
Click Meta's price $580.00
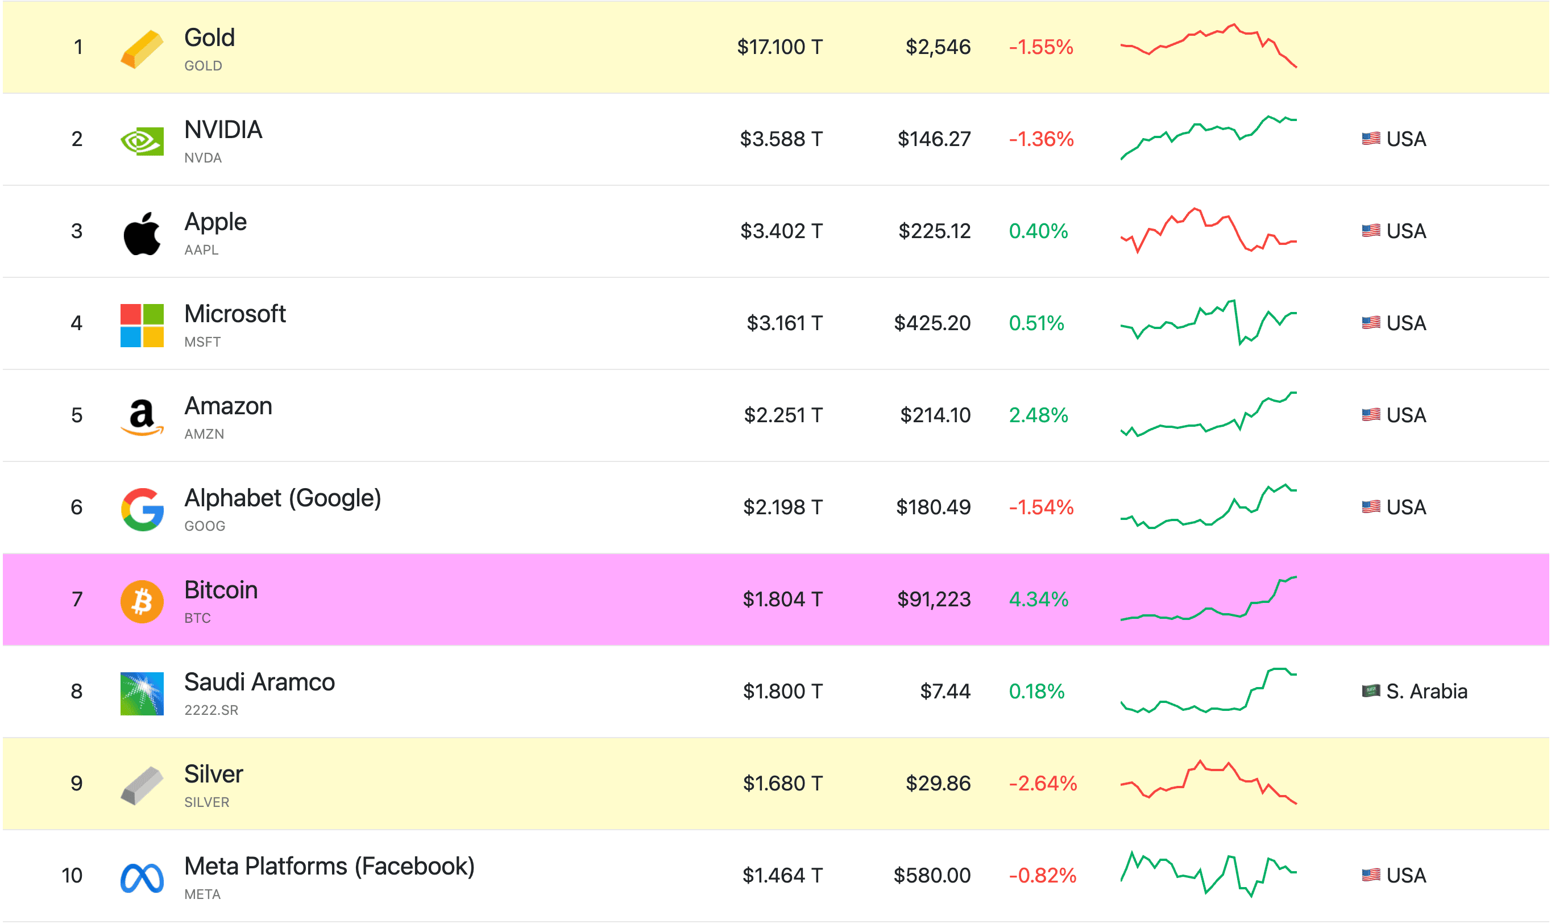coord(932,876)
